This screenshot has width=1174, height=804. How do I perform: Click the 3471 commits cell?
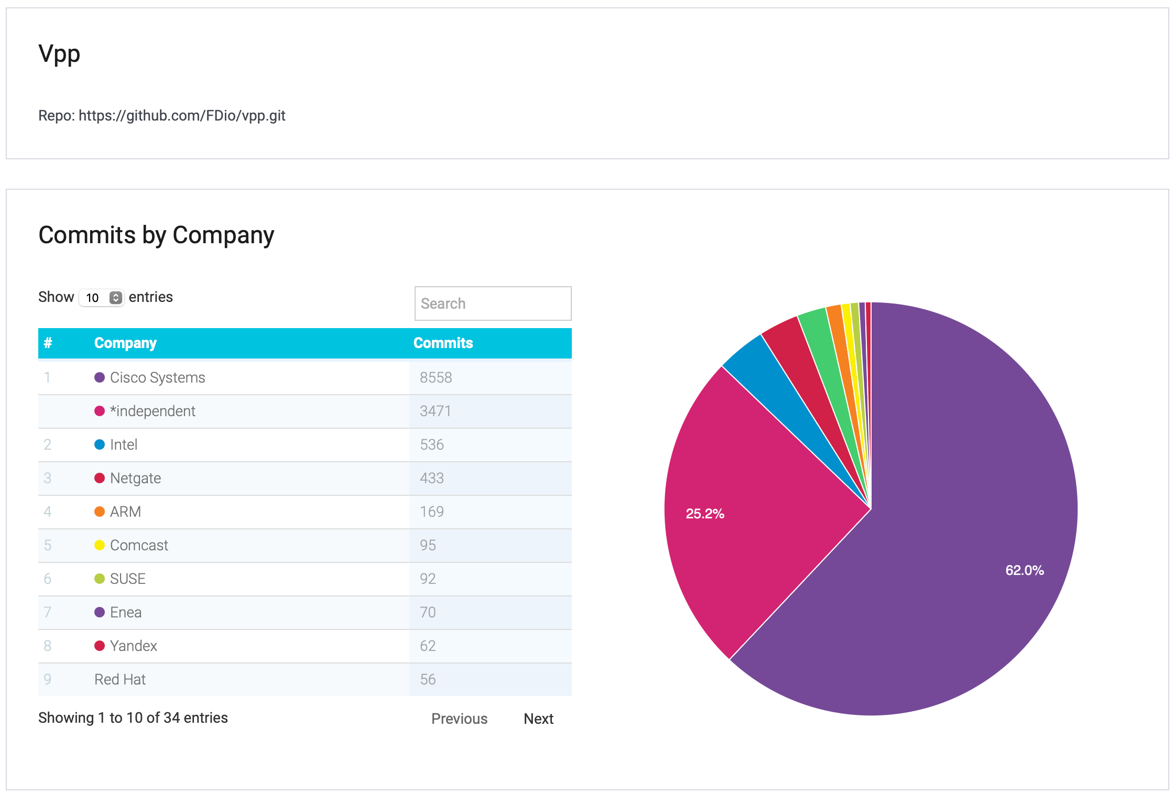coord(490,411)
